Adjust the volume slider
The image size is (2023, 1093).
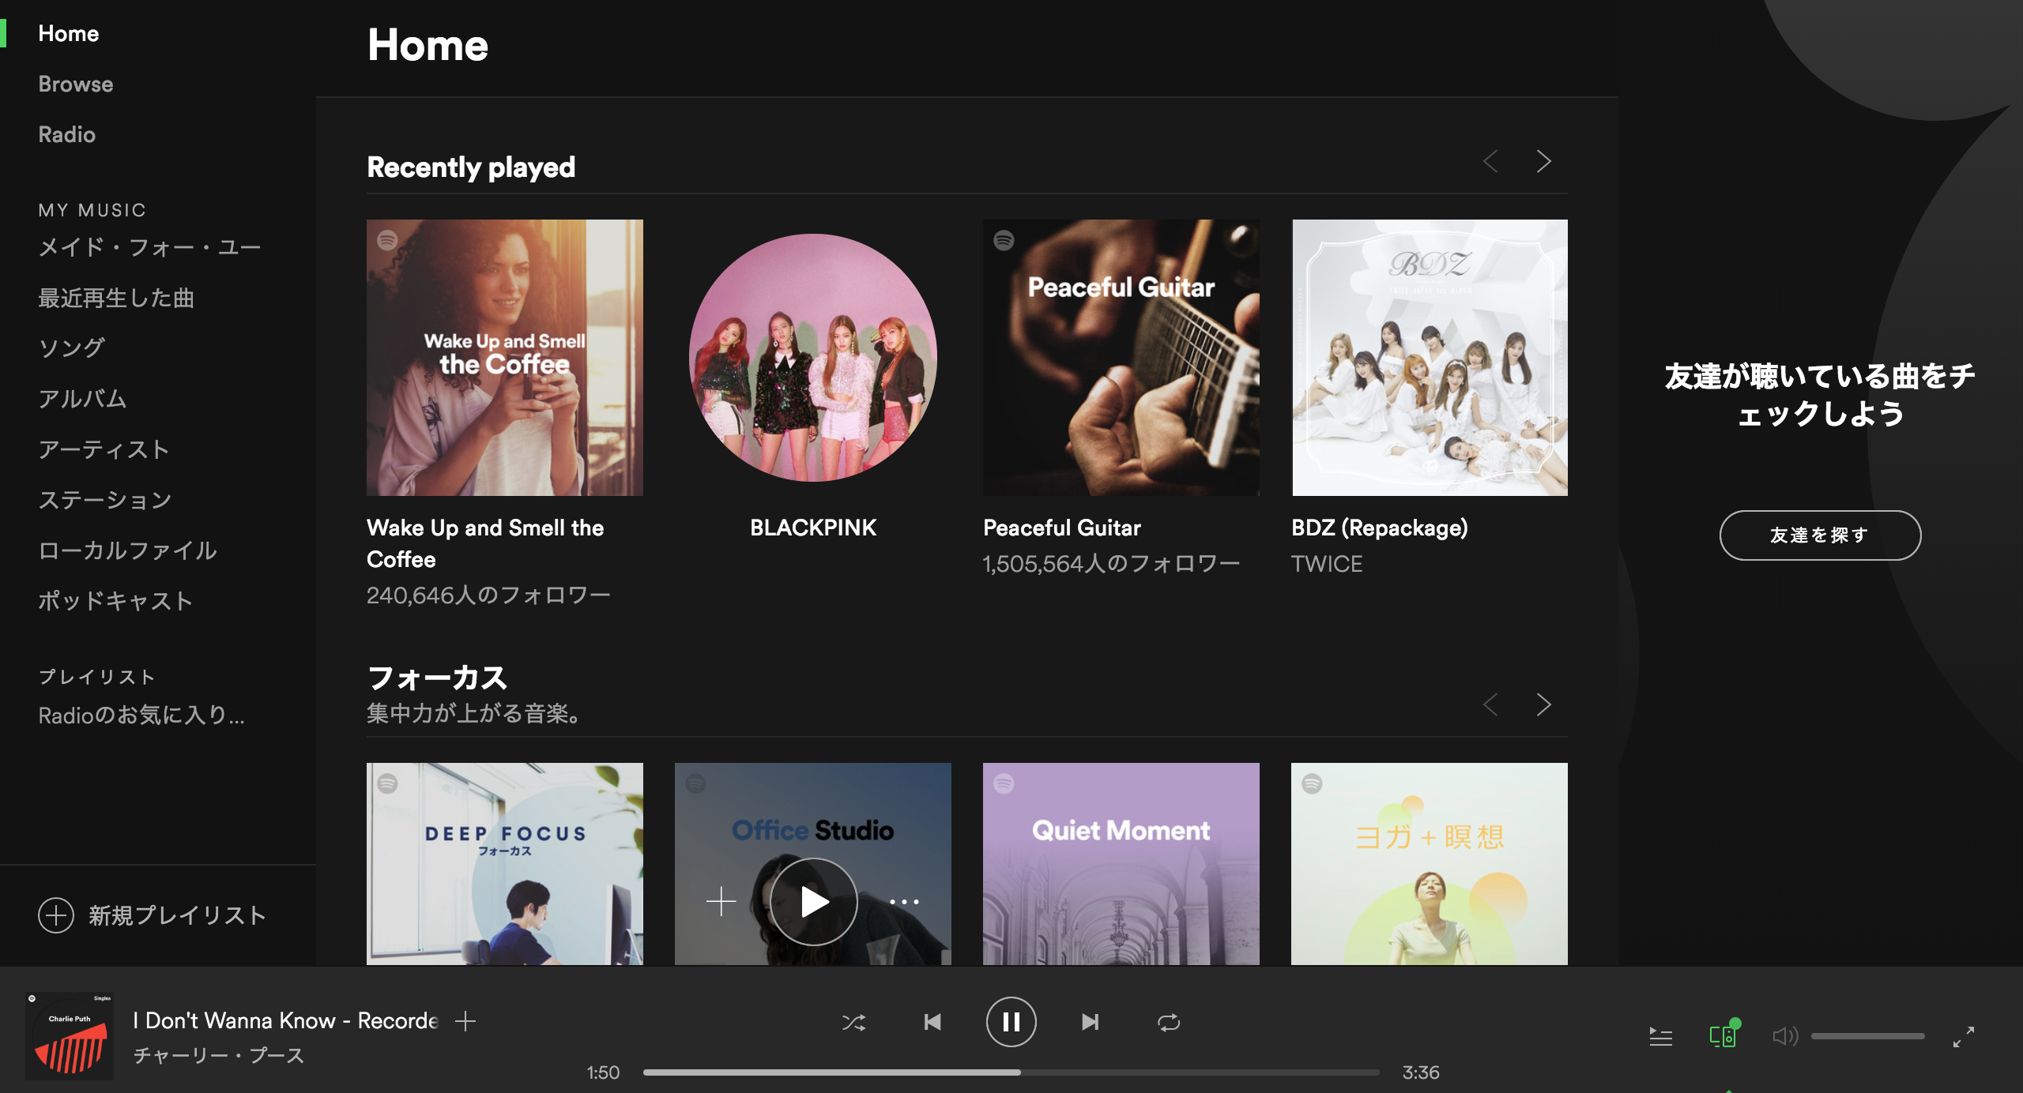1868,1036
